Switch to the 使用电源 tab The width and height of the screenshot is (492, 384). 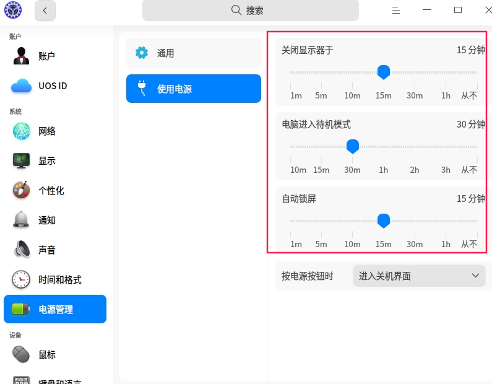click(x=194, y=89)
